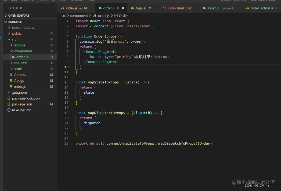
Task: Click line number 13 in the gutter
Action: click(66, 82)
